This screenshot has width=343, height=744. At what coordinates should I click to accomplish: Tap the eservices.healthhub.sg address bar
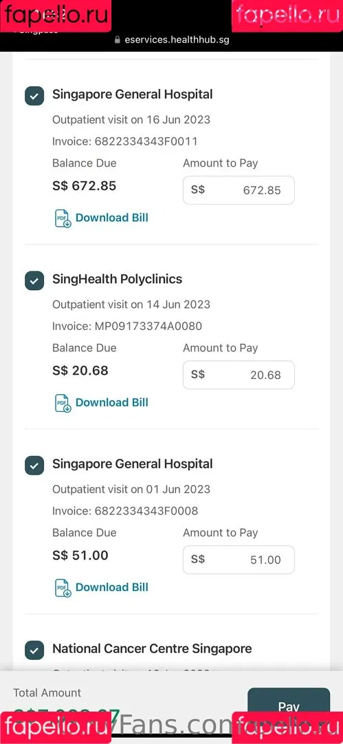pos(172,40)
